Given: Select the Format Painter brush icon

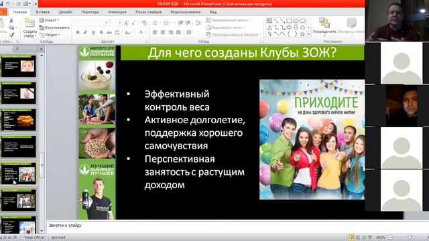Looking at the screenshot, I should pyautogui.click(x=11, y=35).
